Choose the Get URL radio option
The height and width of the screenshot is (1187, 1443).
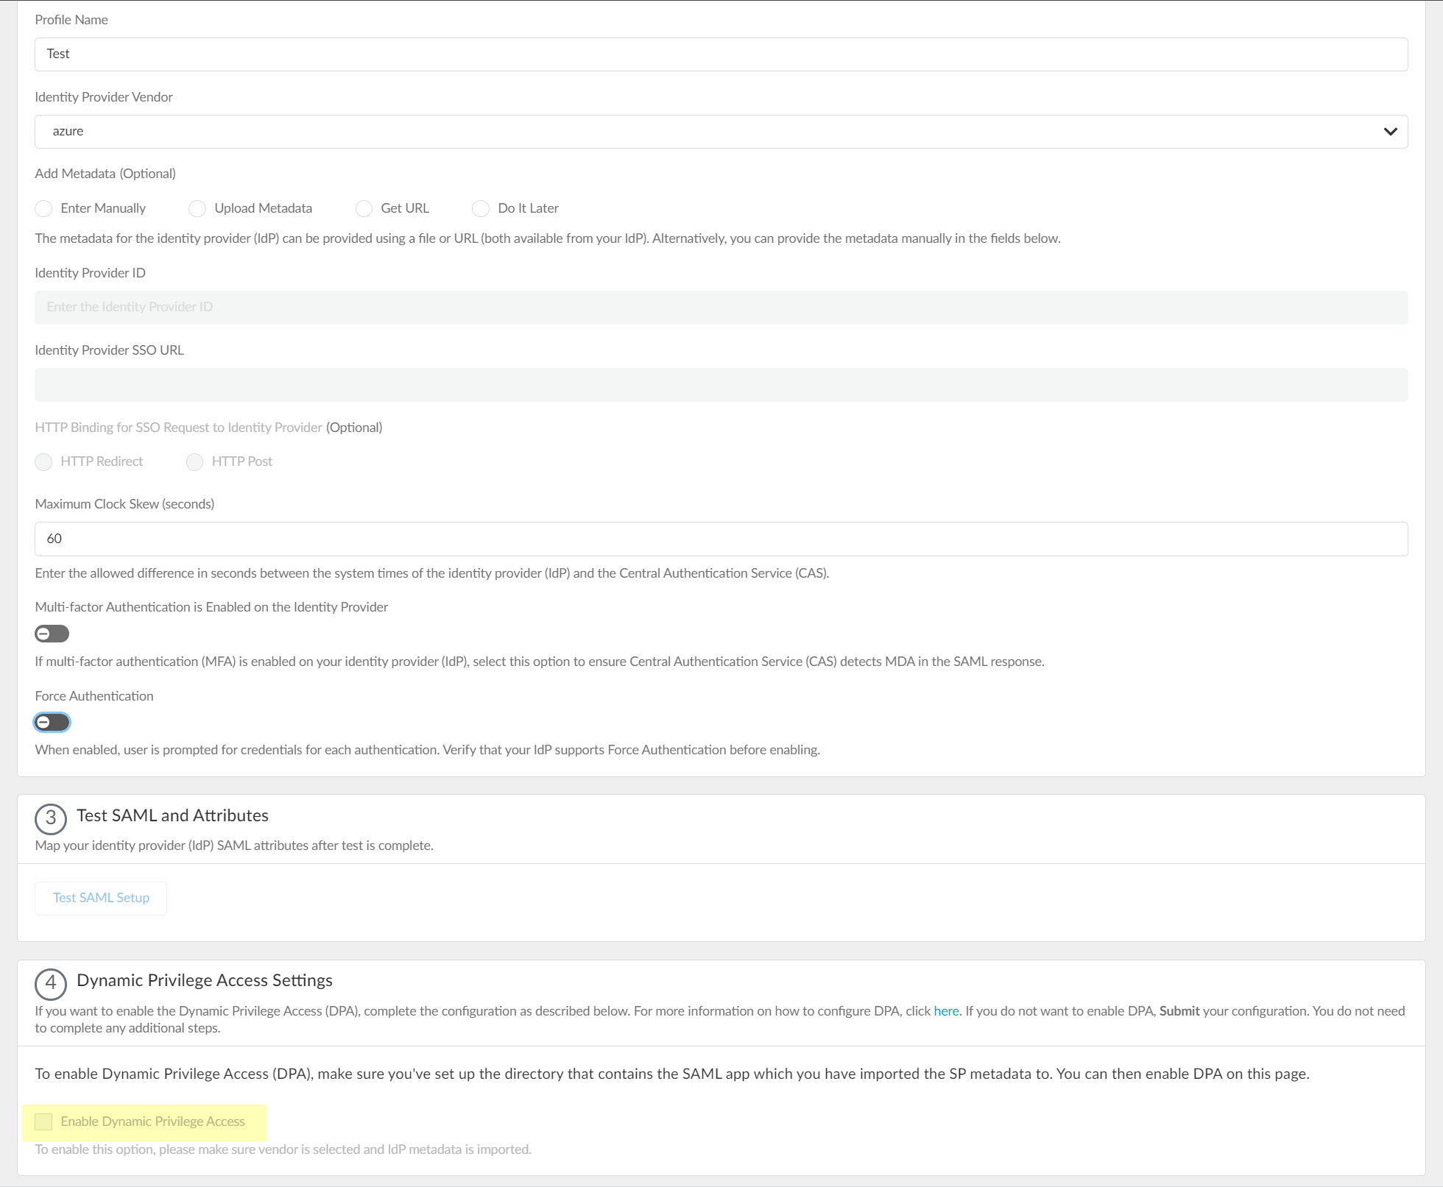pos(364,209)
